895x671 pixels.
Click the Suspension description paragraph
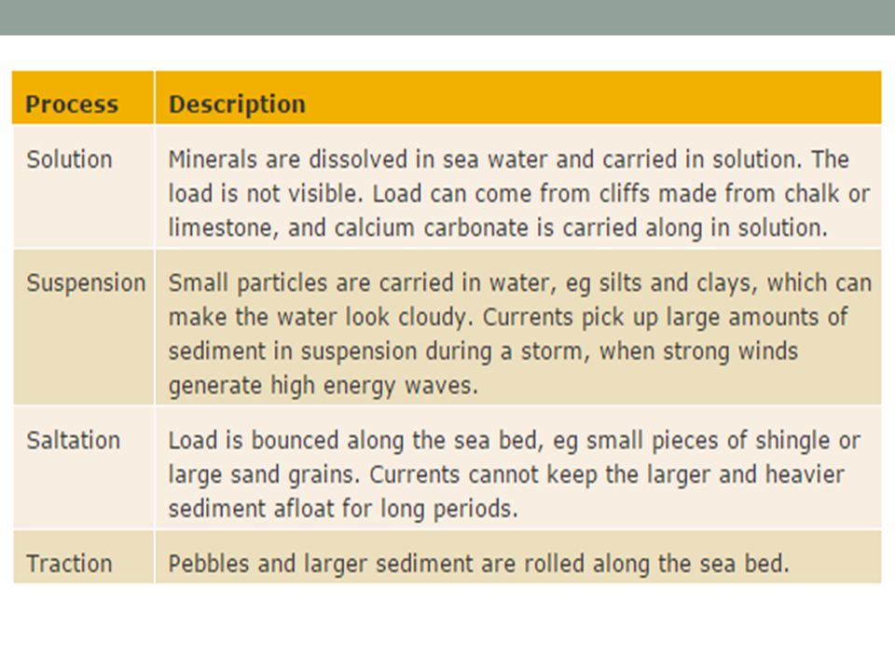519,335
